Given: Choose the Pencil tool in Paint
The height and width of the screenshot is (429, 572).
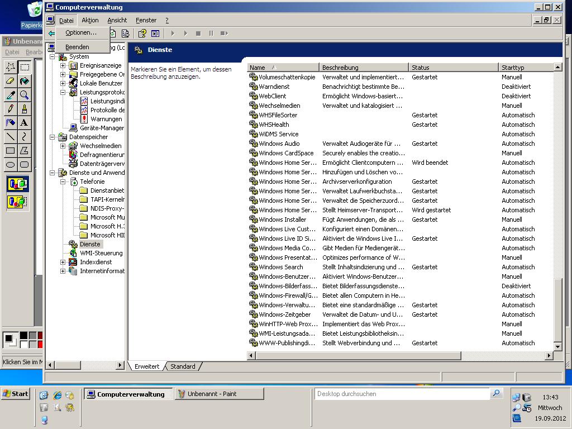Looking at the screenshot, I should (x=11, y=109).
